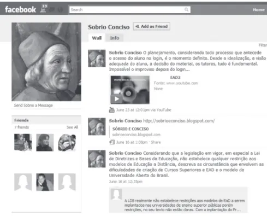Open http://sobrioeconciso.blogspot.com/ link
Screen dimensions: 267x216
[x=179, y=121]
